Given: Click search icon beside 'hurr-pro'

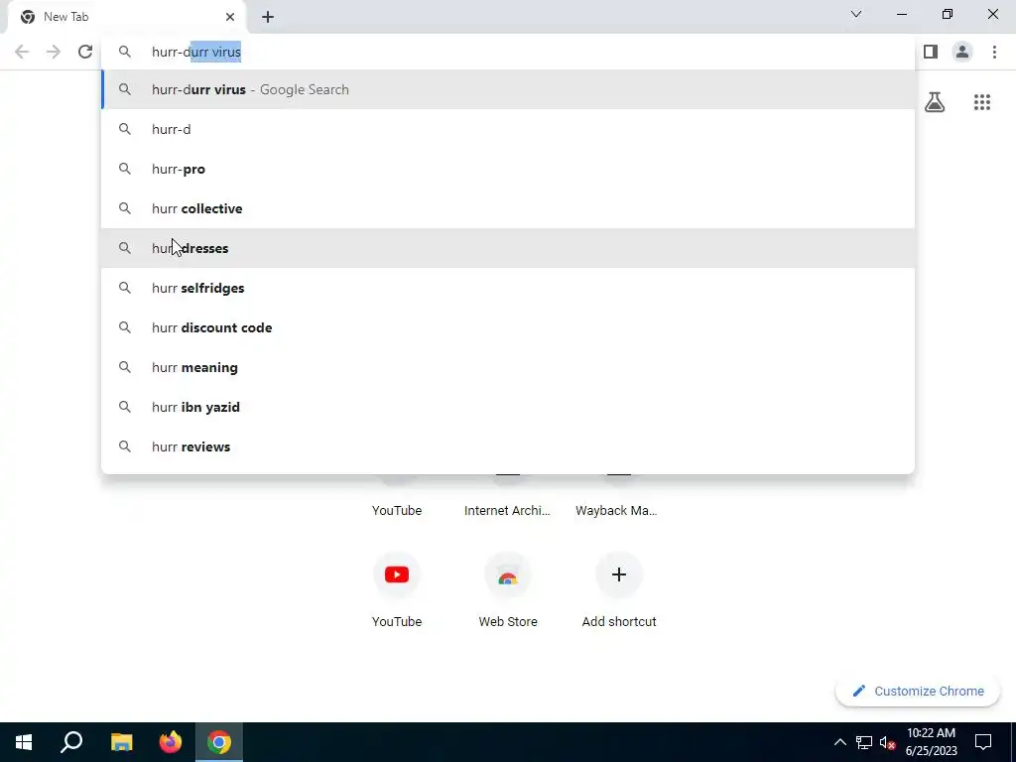Looking at the screenshot, I should [125, 169].
